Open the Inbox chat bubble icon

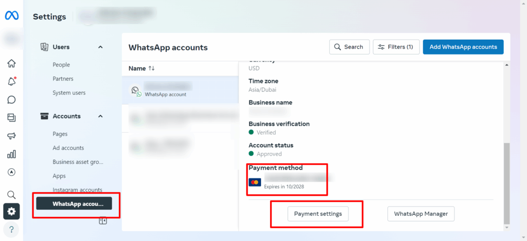point(11,100)
